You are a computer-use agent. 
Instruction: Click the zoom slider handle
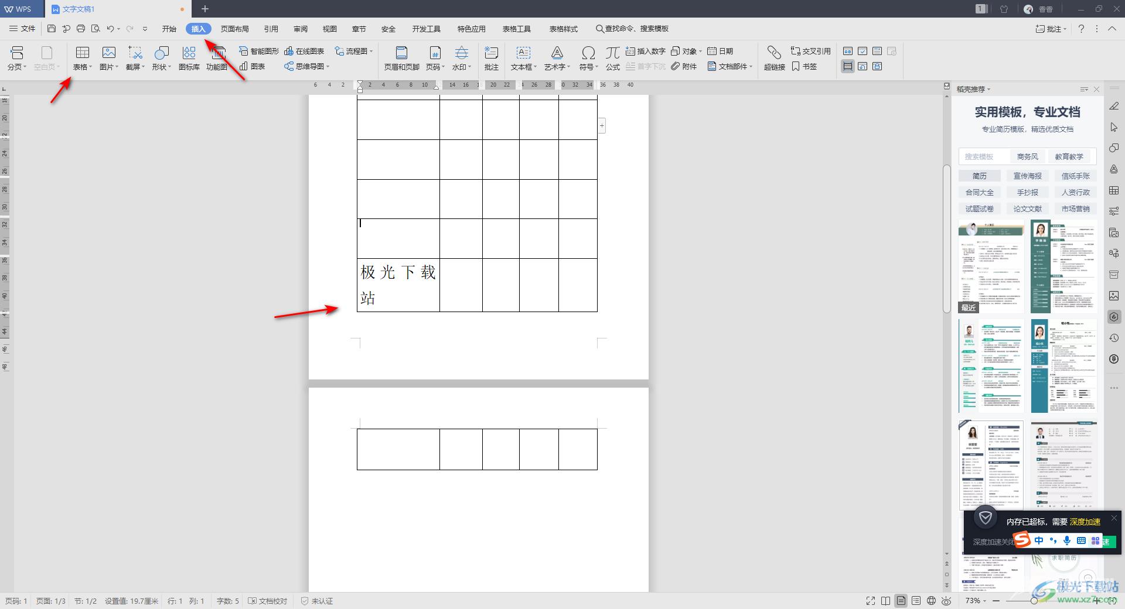tap(1034, 601)
